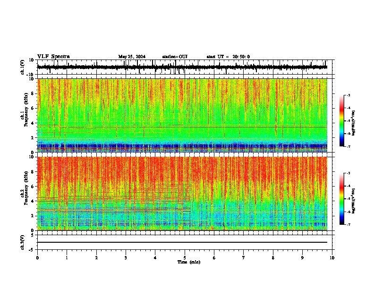Click the "8" kHz tick of ch.2 spectrogram
Screen dimensions: 374x289
coord(33,172)
